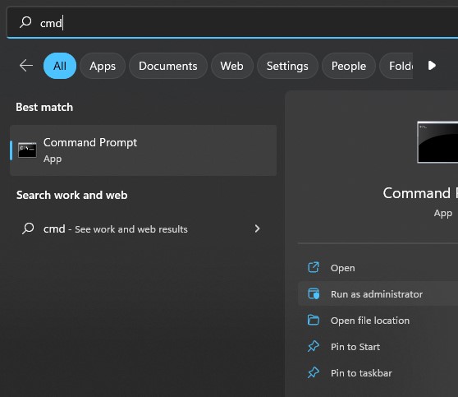Switch to the Folders filter tab
458x397 pixels.
[x=396, y=66]
